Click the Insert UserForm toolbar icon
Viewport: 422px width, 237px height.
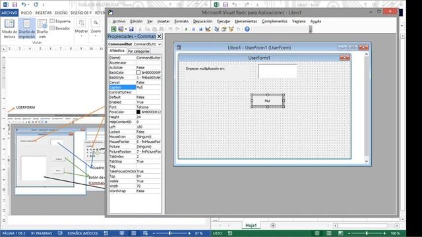121,29
